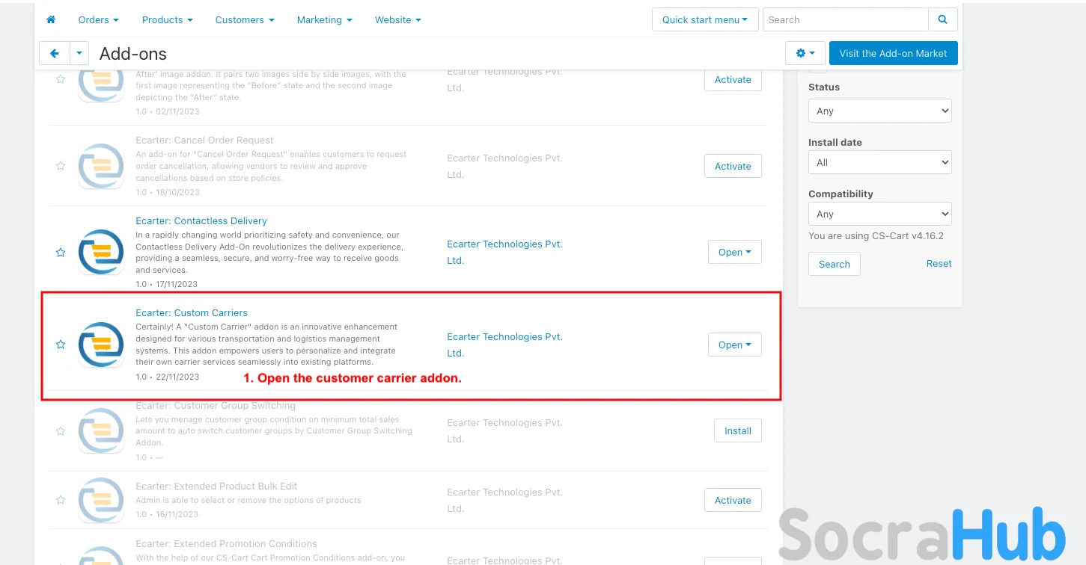This screenshot has width=1086, height=565.
Task: Click the developer link in Extended Product Bulk Edit row
Action: pyautogui.click(x=504, y=500)
